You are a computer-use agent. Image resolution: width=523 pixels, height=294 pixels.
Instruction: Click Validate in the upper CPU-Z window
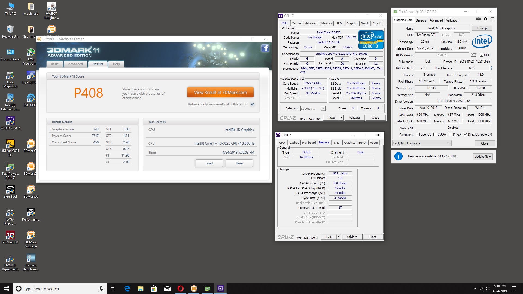[x=354, y=118]
